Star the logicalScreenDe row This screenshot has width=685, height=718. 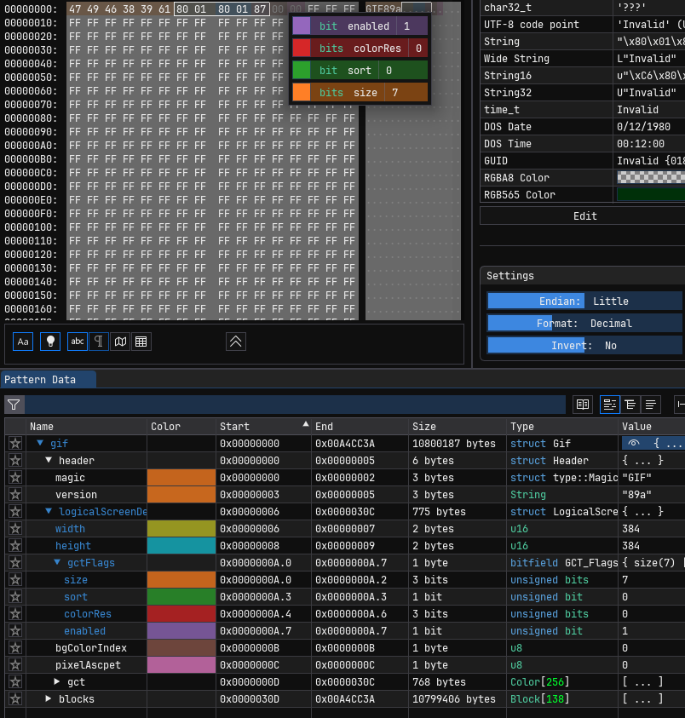click(15, 512)
